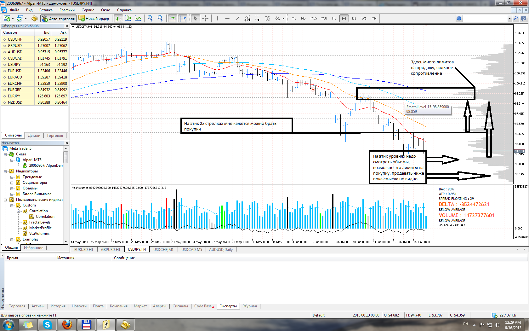529x331 pixels.
Task: Open new chart toolbar icon
Action: 7,18
